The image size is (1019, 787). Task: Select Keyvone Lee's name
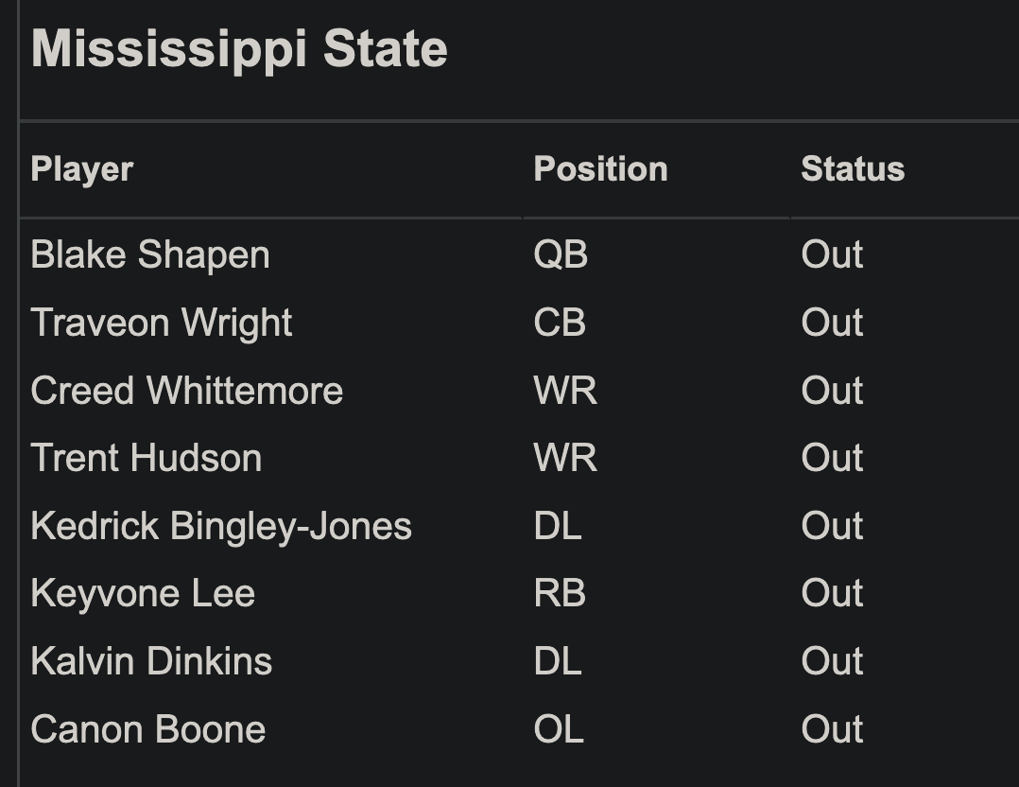point(143,594)
